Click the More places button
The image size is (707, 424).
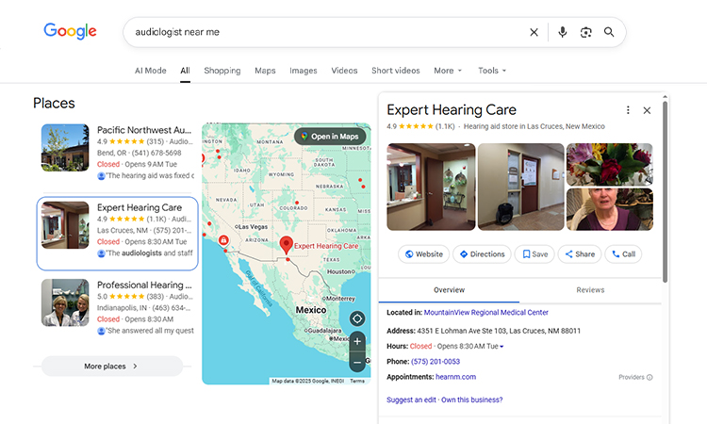112,366
